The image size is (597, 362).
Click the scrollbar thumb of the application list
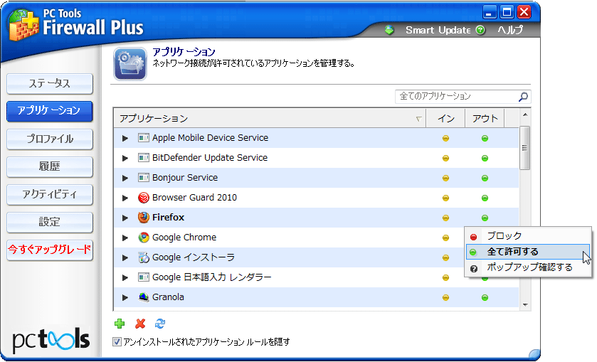tap(524, 148)
